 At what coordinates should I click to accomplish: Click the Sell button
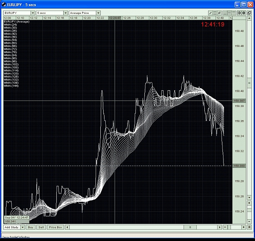pos(41,227)
